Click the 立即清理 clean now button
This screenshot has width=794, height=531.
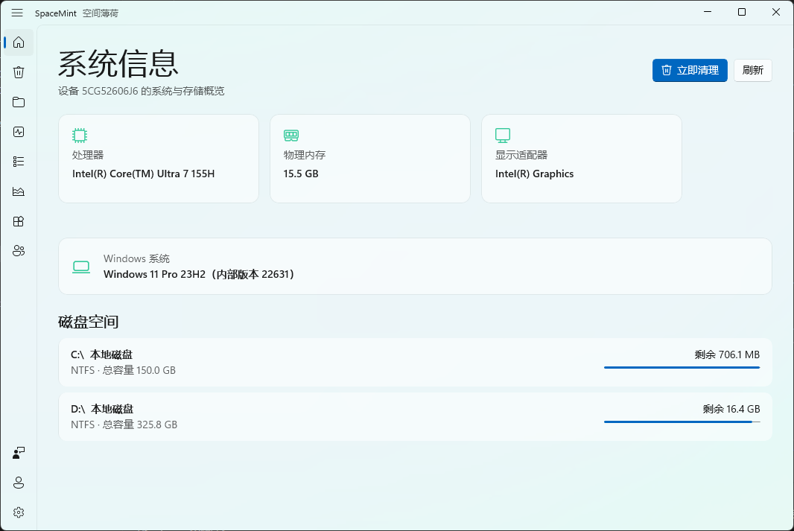tap(690, 70)
